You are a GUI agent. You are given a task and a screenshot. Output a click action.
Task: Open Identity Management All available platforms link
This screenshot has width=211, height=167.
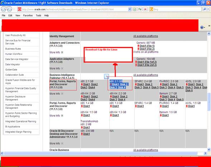[x=145, y=36]
